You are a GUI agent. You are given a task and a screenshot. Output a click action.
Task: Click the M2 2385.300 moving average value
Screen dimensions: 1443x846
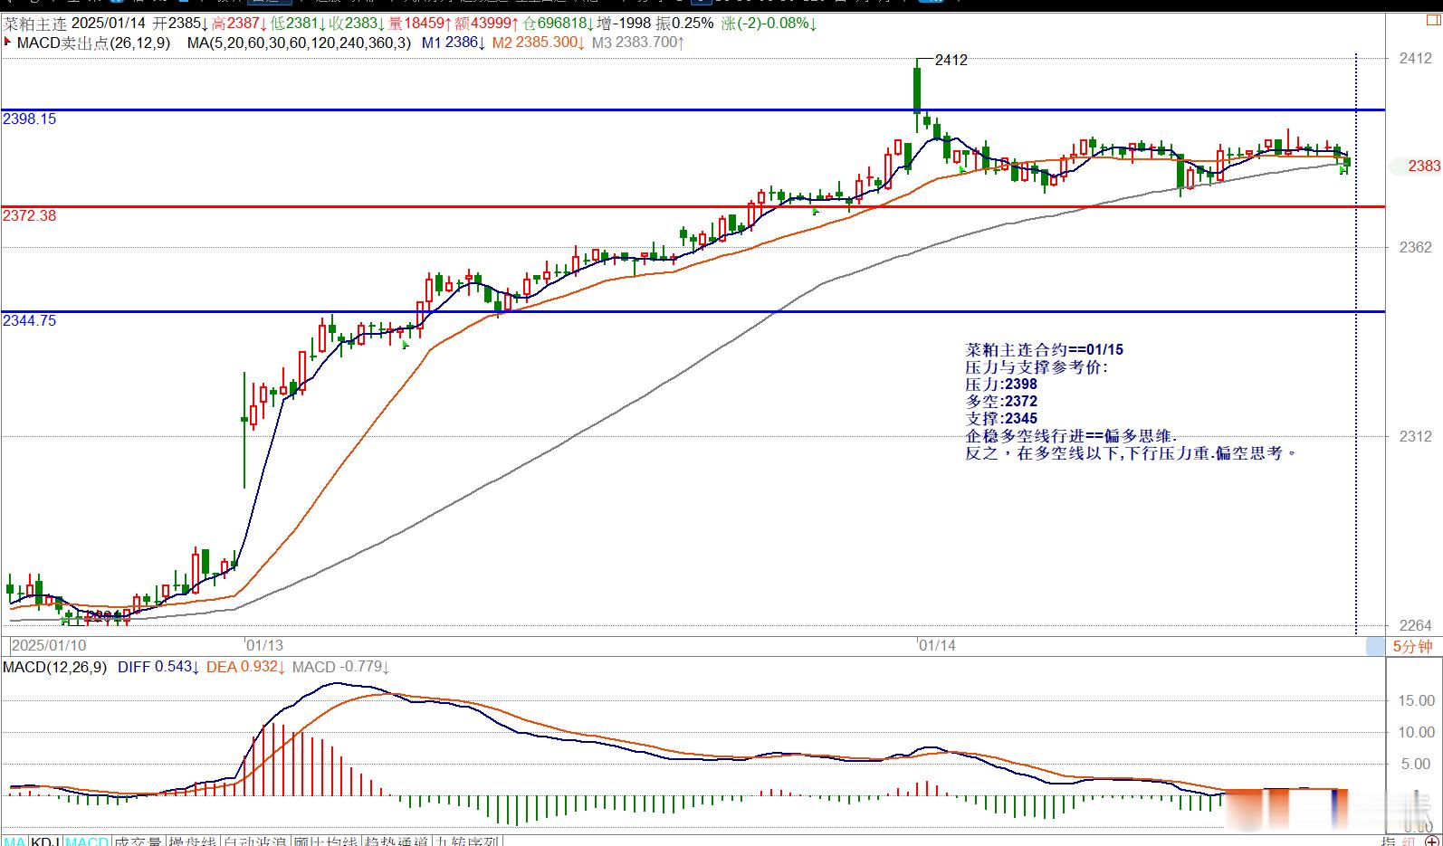click(538, 43)
